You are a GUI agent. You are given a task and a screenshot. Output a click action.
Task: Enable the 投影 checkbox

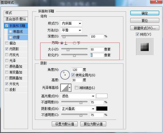[7, 89]
